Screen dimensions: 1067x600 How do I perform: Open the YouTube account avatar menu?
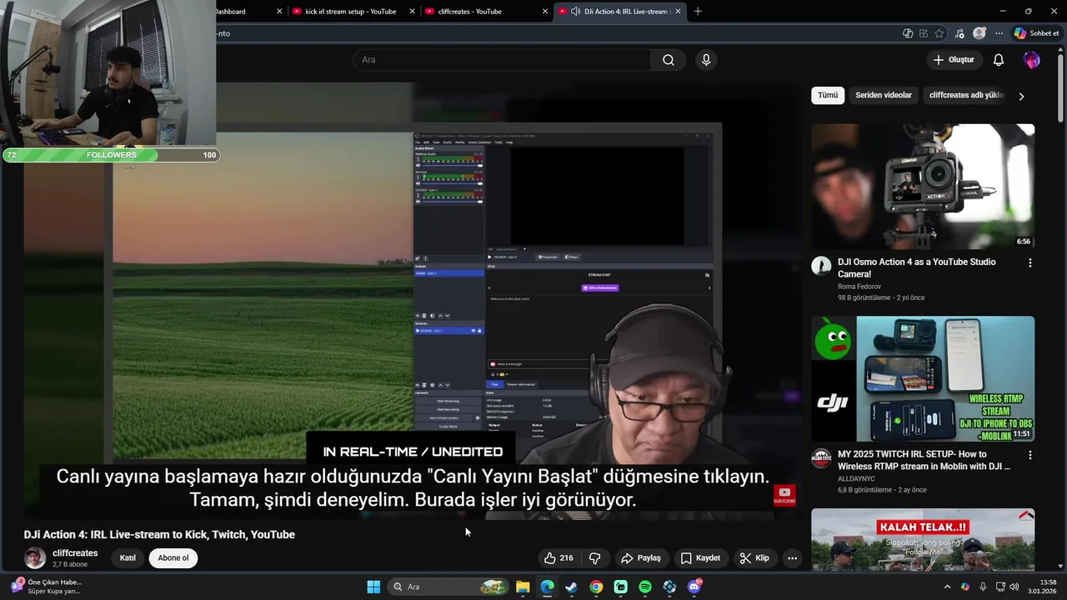[1032, 60]
